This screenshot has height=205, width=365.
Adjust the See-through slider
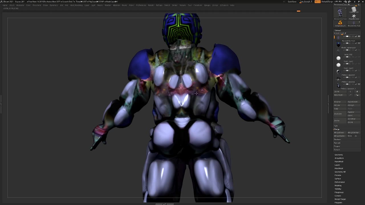click(306, 2)
